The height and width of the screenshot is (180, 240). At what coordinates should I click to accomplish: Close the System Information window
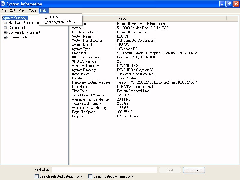click(236, 4)
